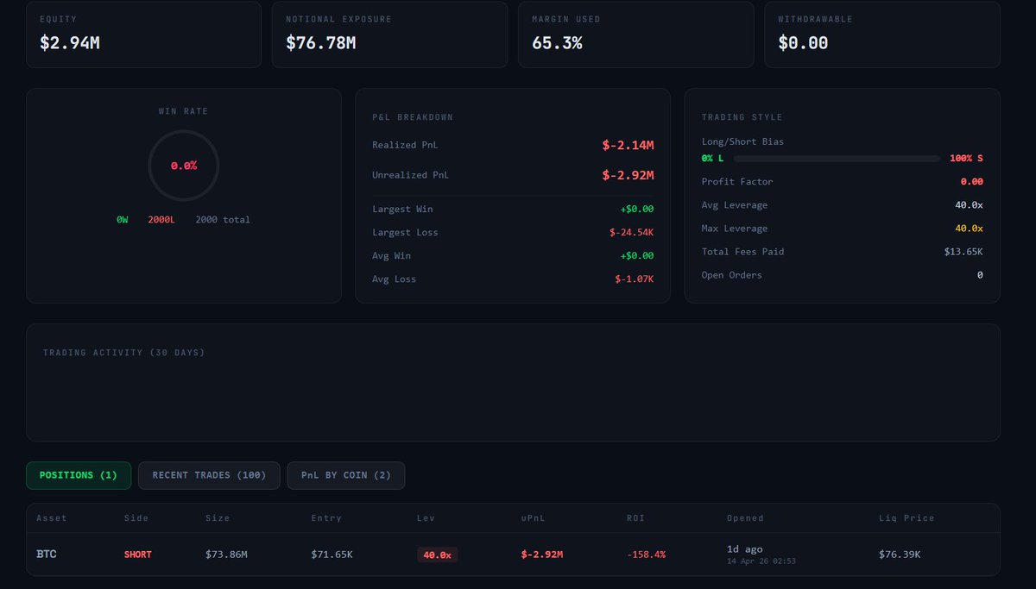
Task: Click the SHORT side label in BTC row
Action: [138, 555]
